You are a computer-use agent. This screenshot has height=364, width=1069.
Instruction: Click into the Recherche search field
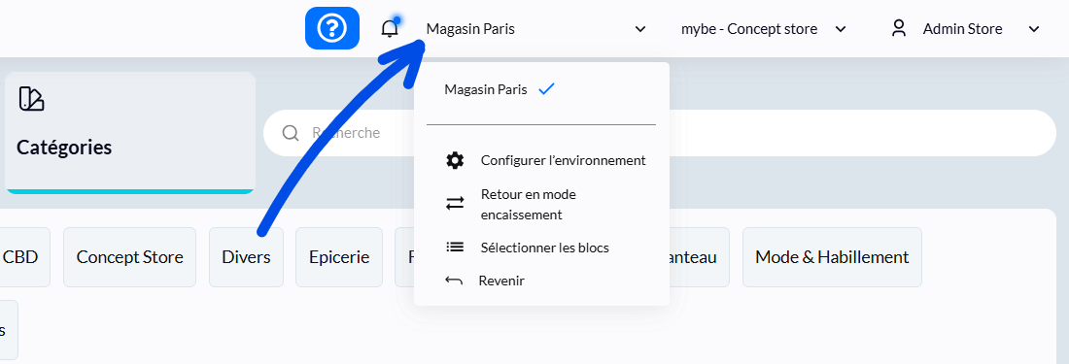[x=659, y=133]
